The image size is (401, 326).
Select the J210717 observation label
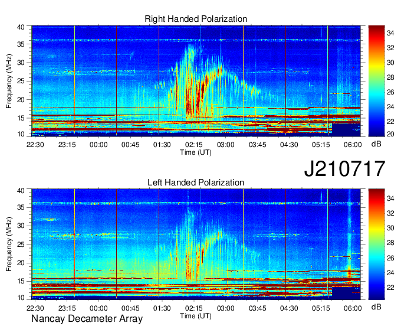coord(344,169)
